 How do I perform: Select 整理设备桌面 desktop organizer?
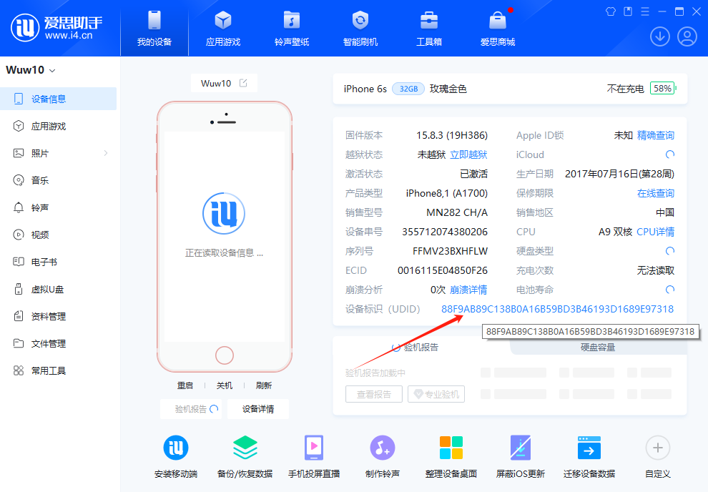pos(451,455)
